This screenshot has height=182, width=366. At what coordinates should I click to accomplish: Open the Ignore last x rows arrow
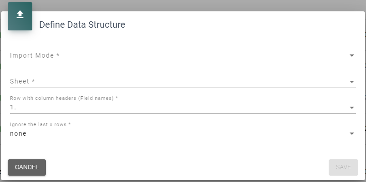pos(352,133)
